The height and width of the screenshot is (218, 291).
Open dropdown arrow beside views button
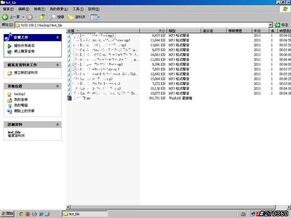(x=99, y=17)
